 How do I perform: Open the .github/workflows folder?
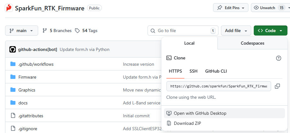pos(36,64)
